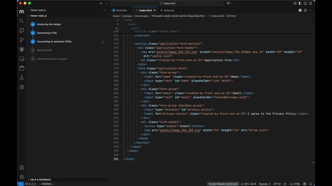Open the Extensions view
332x186 pixels.
(22, 87)
